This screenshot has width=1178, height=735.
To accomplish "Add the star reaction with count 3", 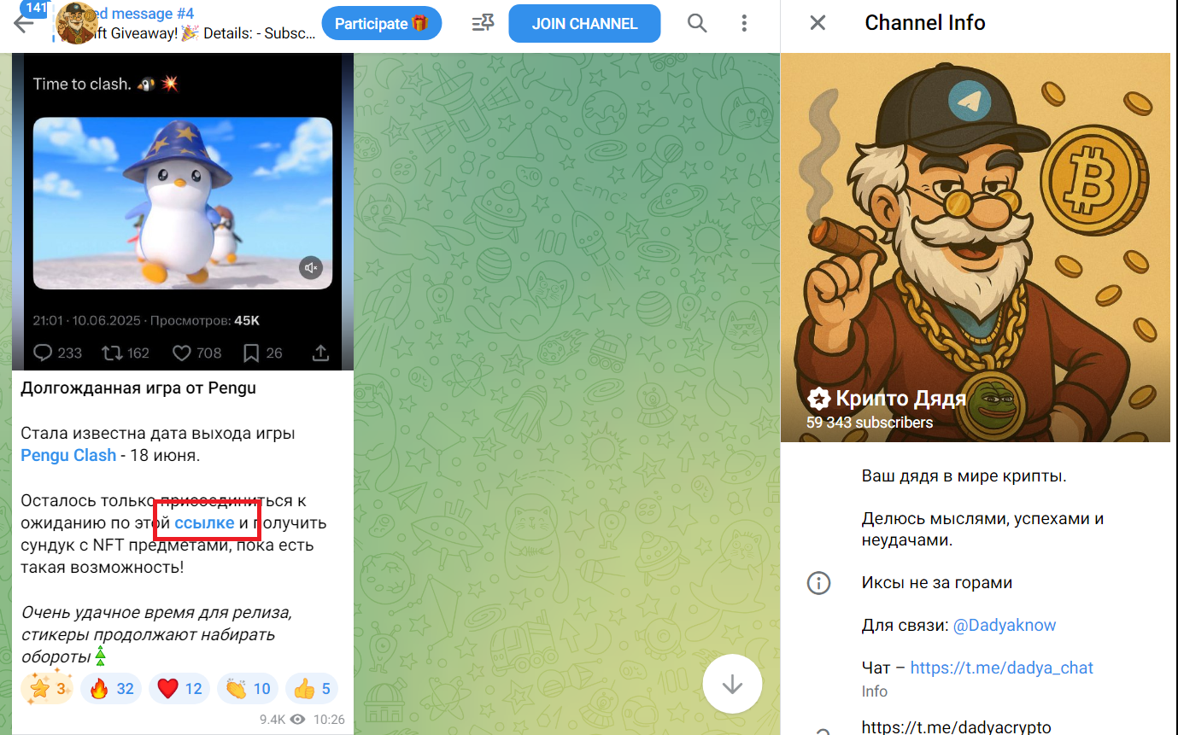I will 49,688.
